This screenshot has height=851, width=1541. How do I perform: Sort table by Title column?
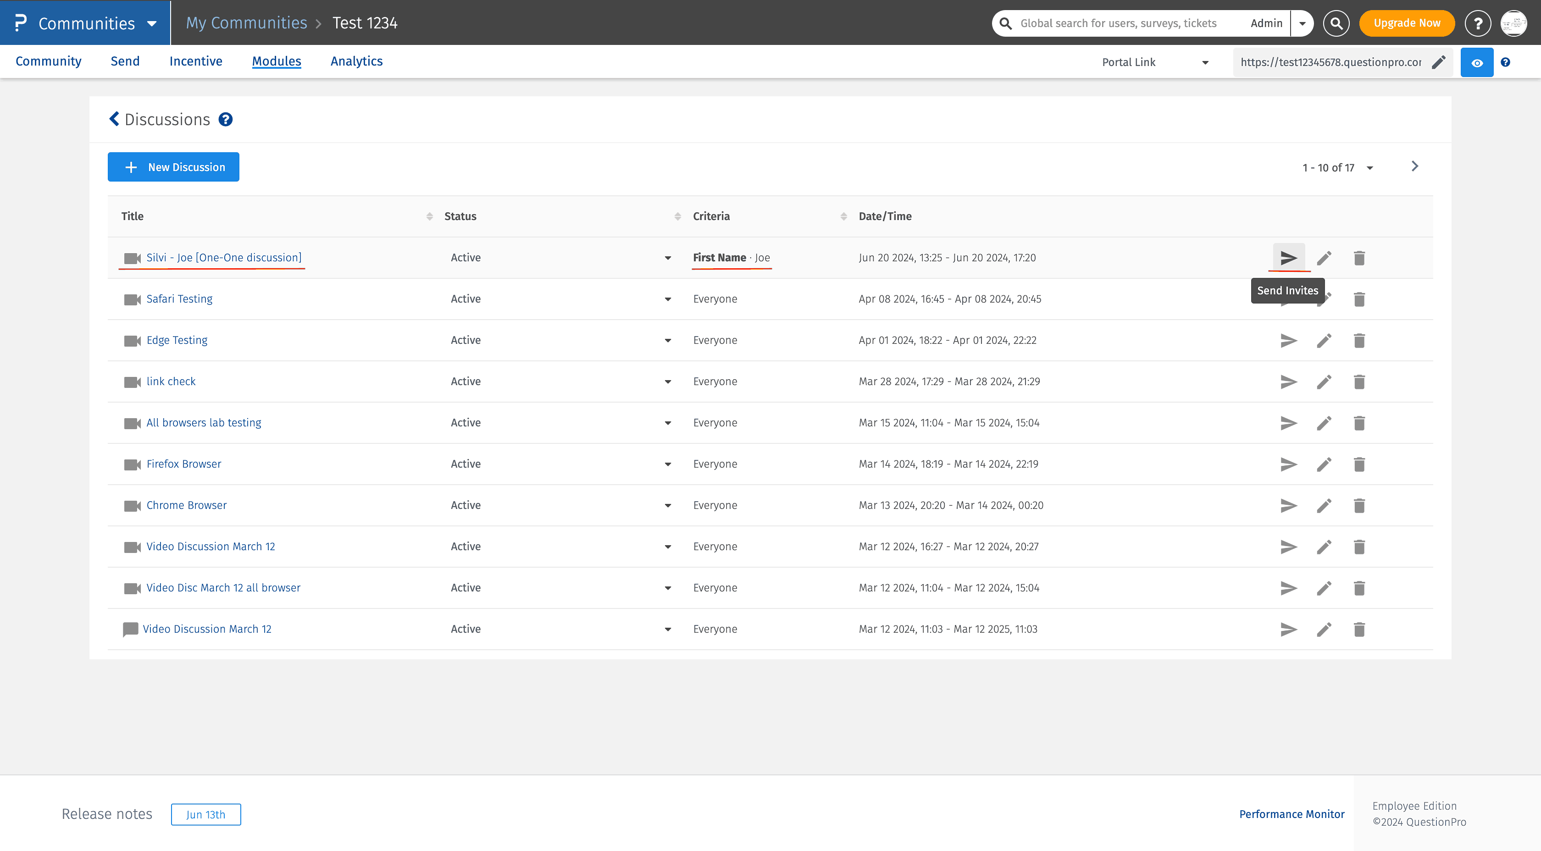click(x=429, y=216)
